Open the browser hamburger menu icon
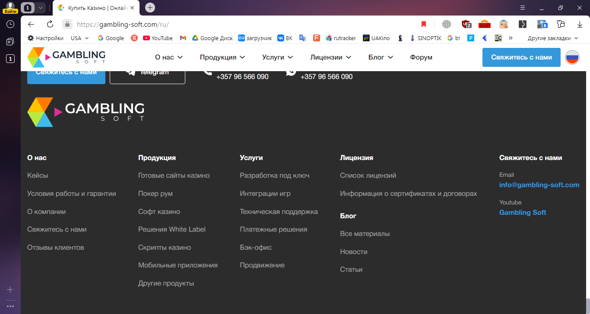Image resolution: width=590 pixels, height=314 pixels. (522, 7)
